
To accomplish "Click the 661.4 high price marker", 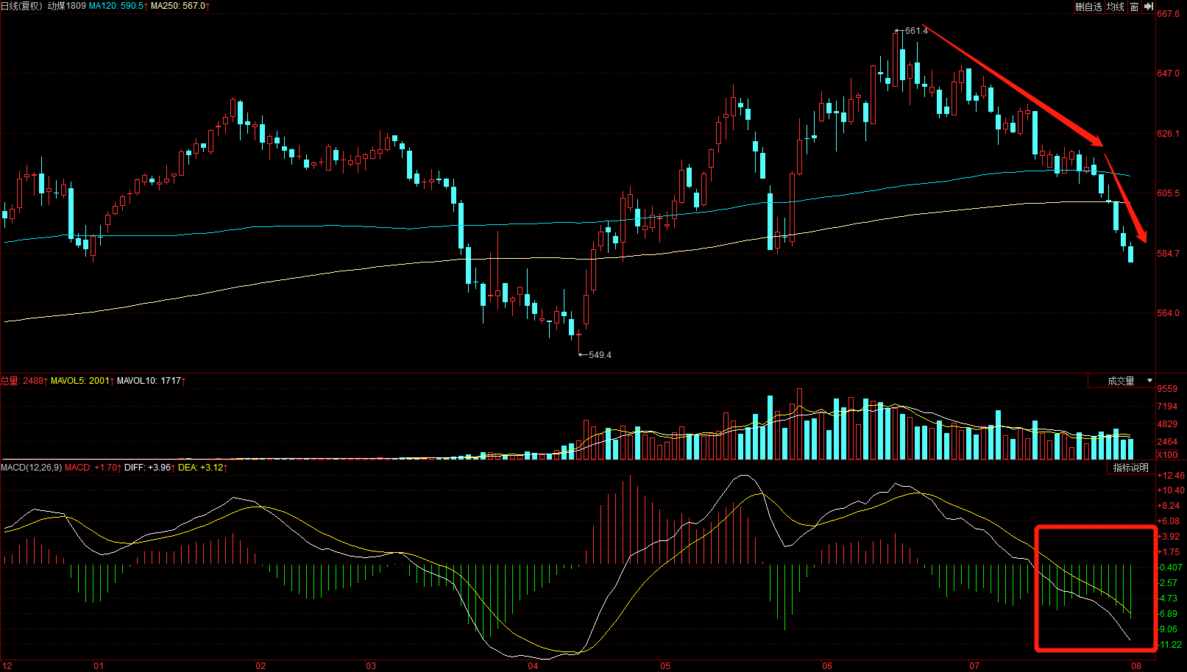I will click(916, 31).
